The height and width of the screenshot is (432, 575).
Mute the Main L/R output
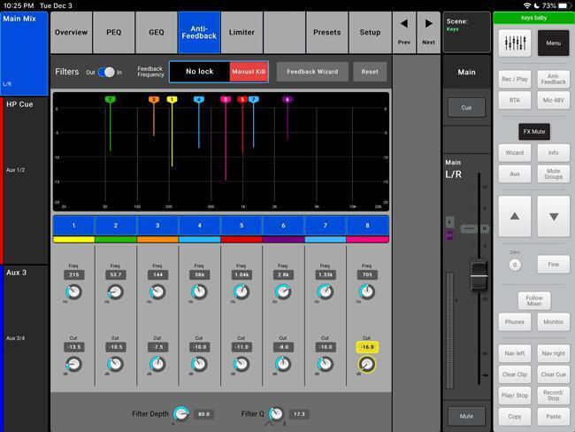point(466,416)
